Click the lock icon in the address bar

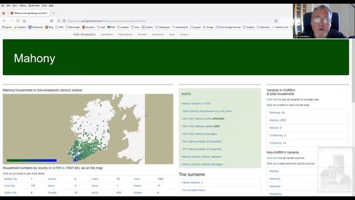pos(64,21)
